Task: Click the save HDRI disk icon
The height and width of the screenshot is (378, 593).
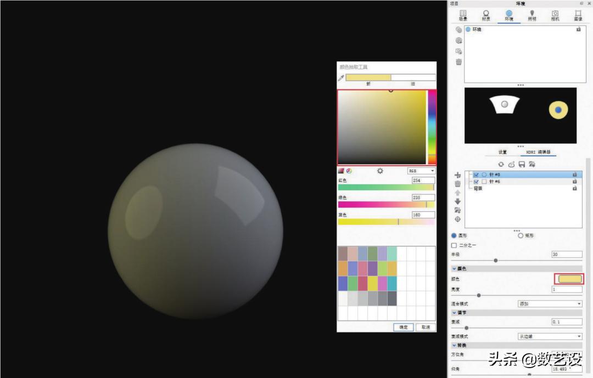Action: coord(522,164)
